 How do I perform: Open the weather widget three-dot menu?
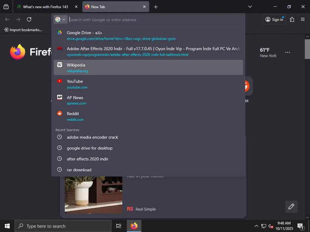pos(288,52)
